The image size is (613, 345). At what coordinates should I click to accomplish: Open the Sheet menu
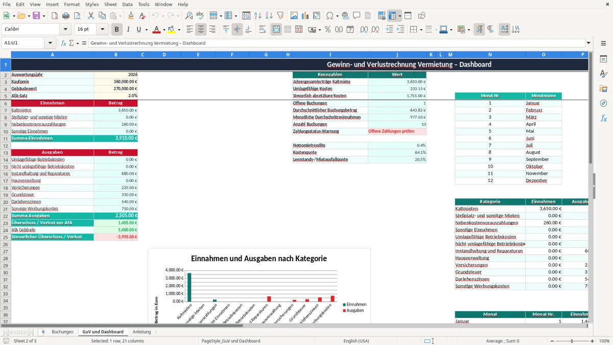pyautogui.click(x=110, y=4)
